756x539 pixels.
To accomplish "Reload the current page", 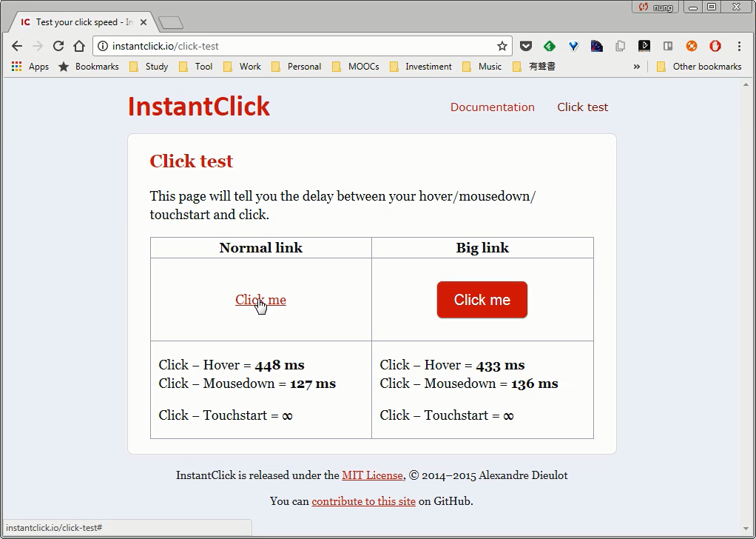I will [58, 47].
